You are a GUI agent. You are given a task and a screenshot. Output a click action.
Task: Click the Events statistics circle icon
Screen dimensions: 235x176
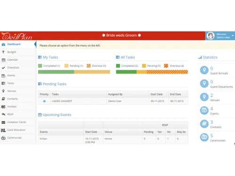pyautogui.click(x=204, y=110)
